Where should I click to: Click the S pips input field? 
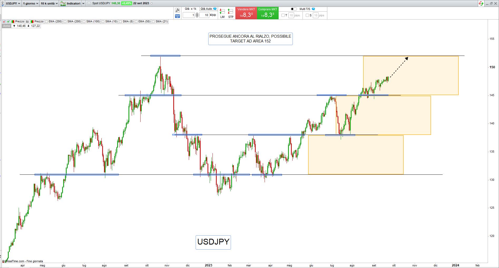(x=315, y=15)
